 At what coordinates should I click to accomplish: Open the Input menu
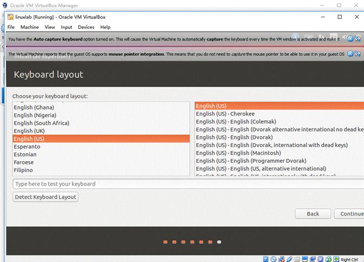click(x=66, y=27)
